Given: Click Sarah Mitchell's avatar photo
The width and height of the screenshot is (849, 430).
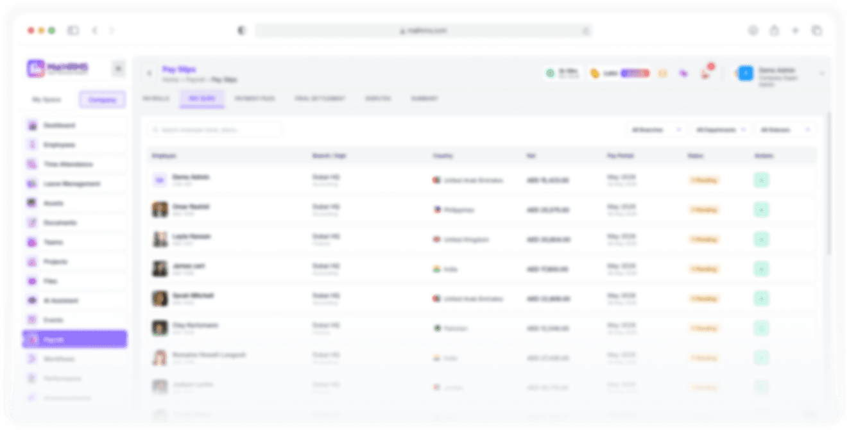Looking at the screenshot, I should tap(160, 299).
